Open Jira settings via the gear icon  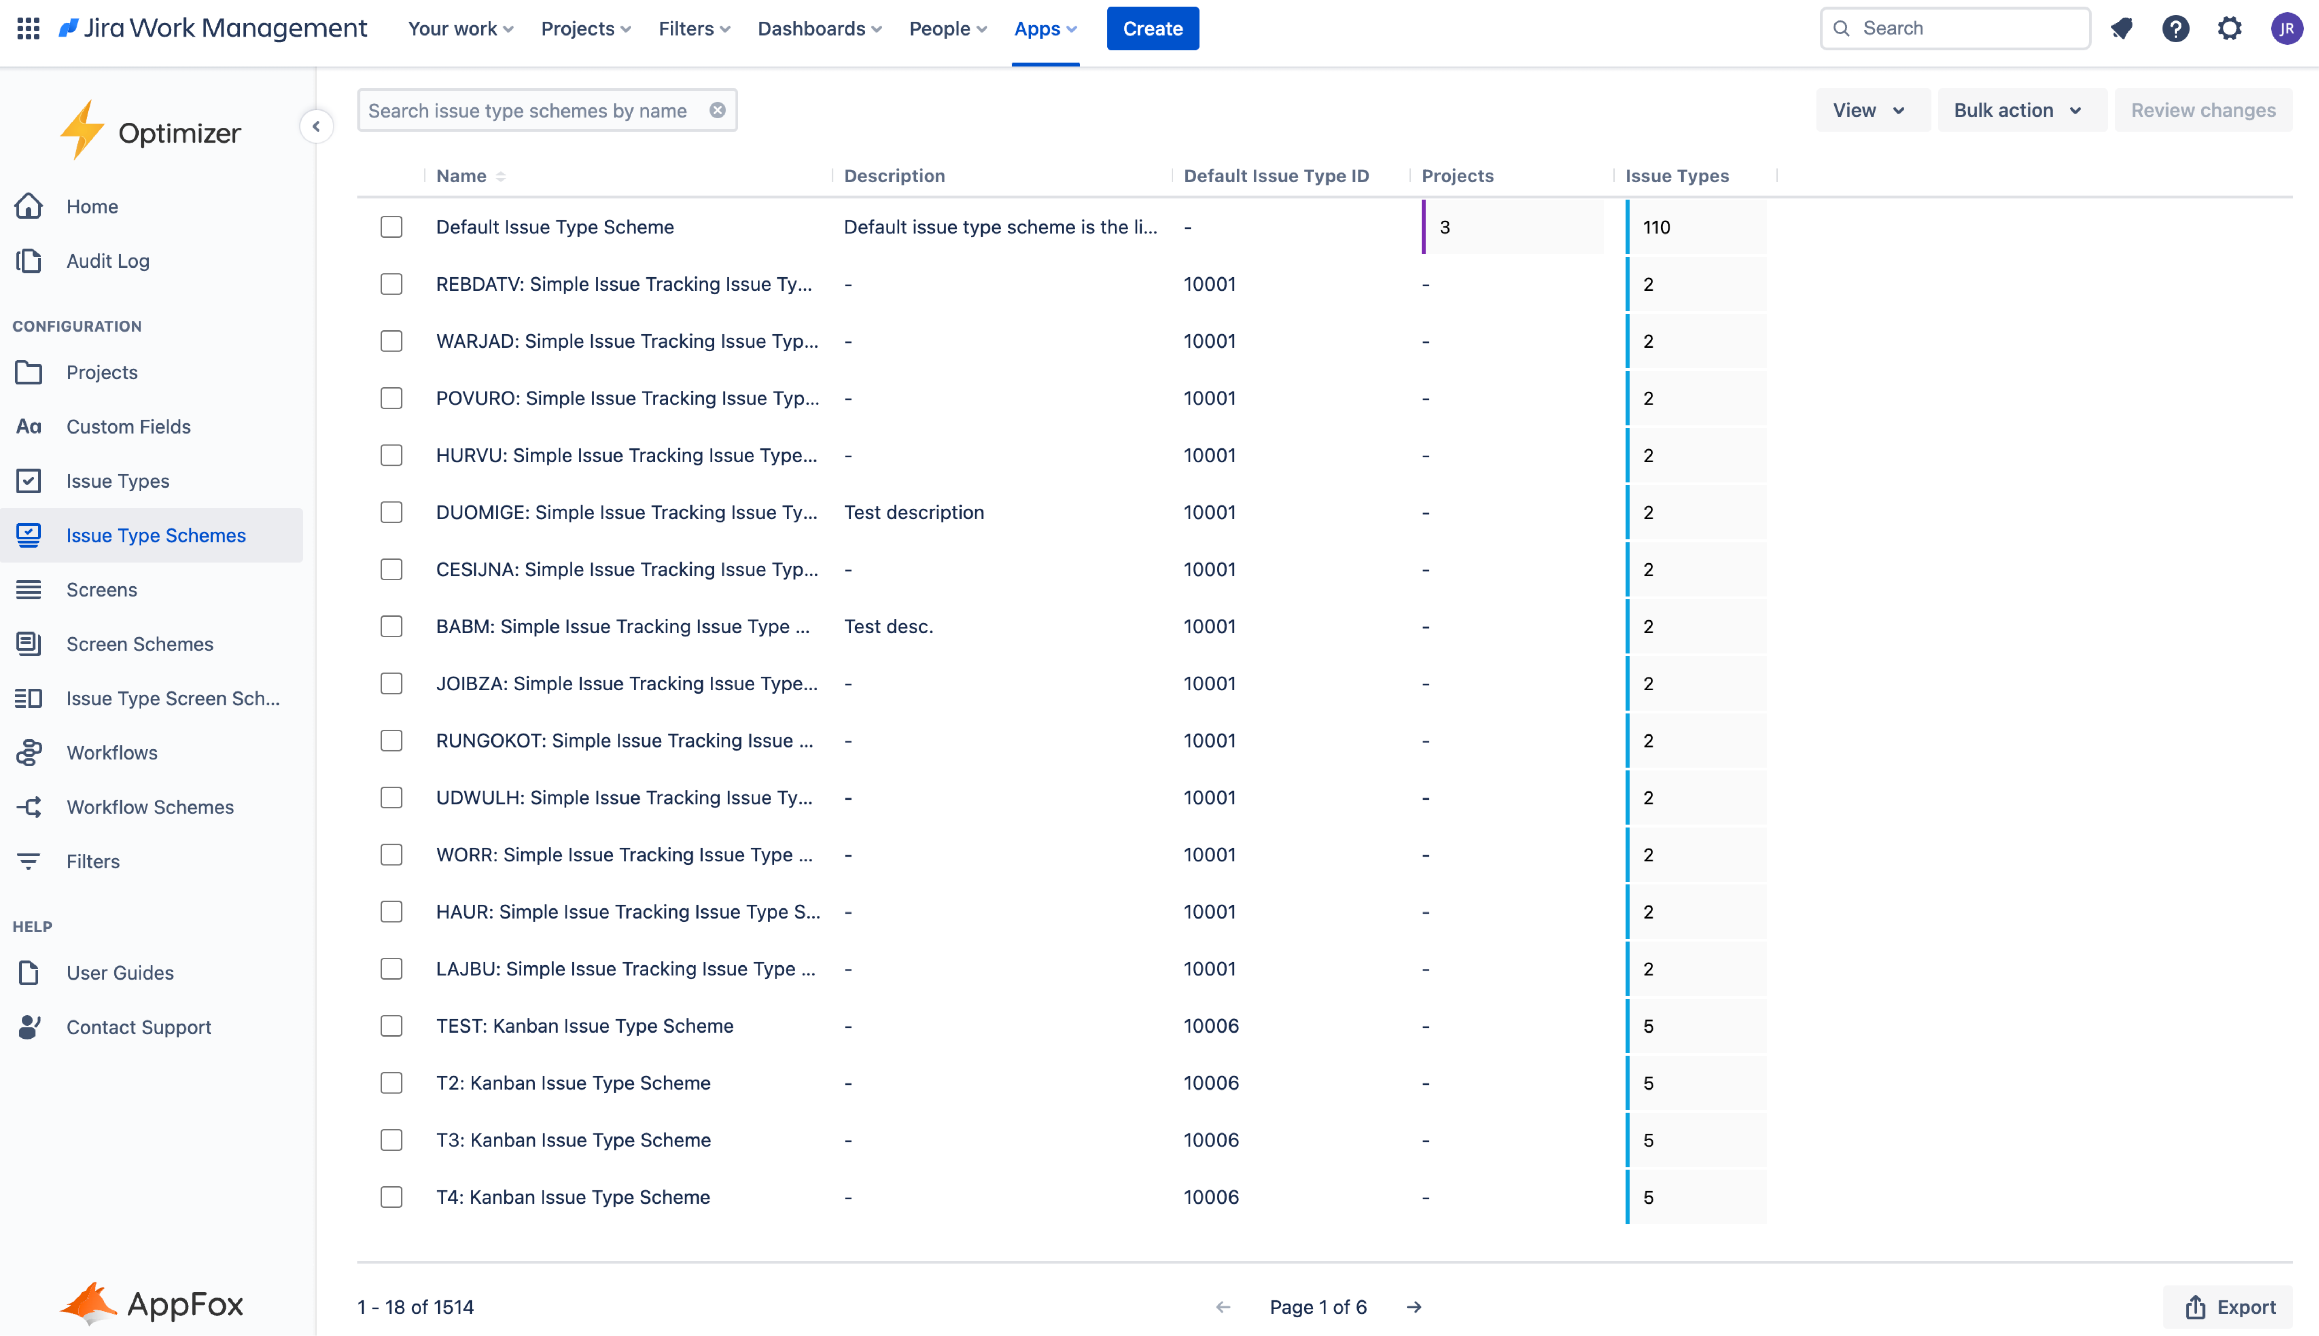point(2230,28)
